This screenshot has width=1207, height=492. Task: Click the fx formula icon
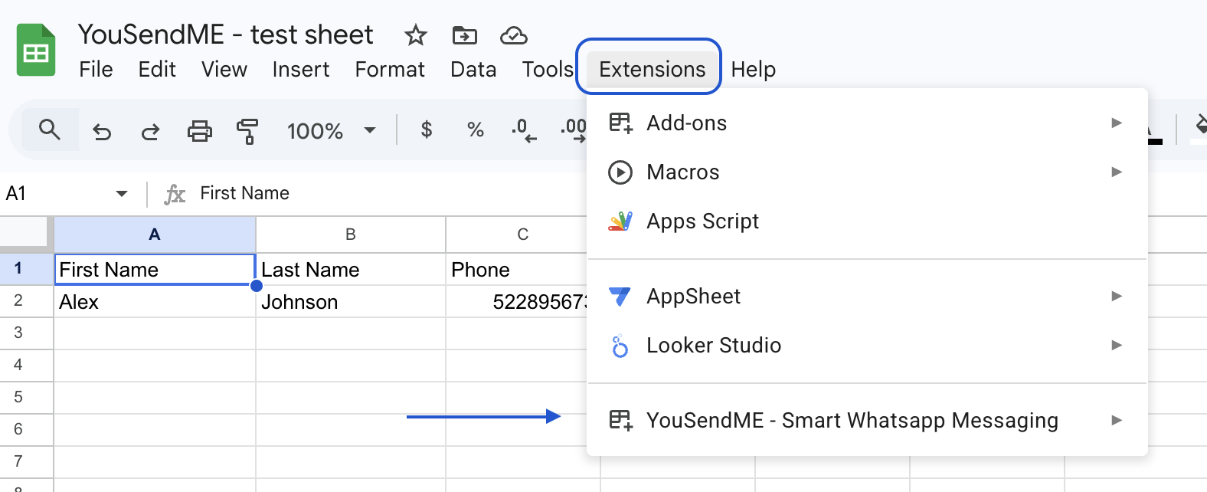pos(175,194)
